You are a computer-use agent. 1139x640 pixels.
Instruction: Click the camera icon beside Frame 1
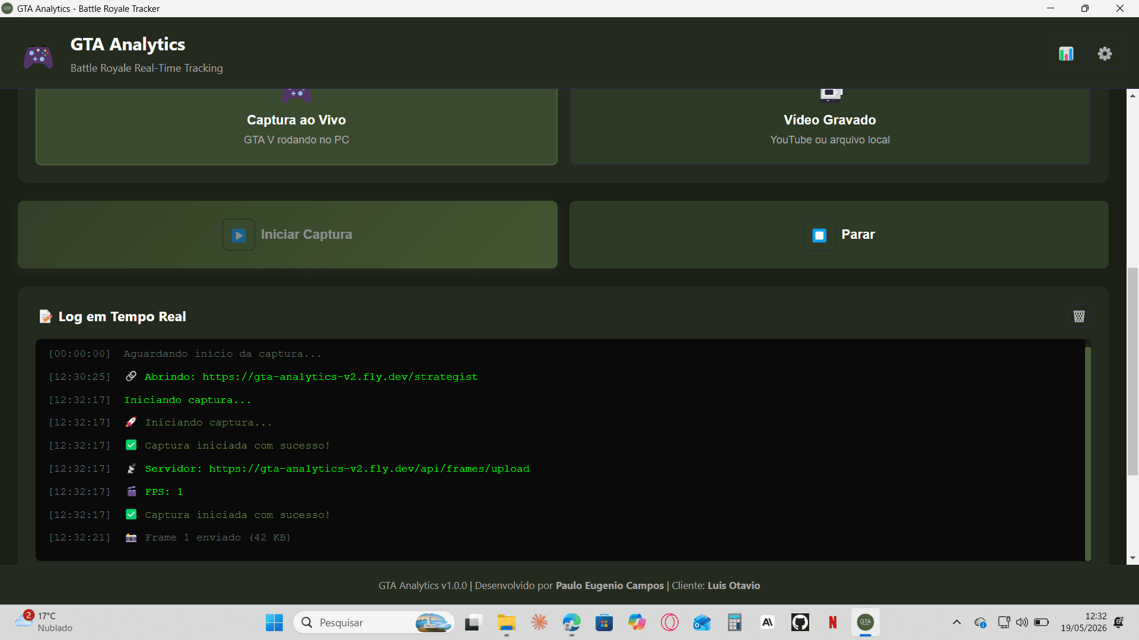(131, 537)
